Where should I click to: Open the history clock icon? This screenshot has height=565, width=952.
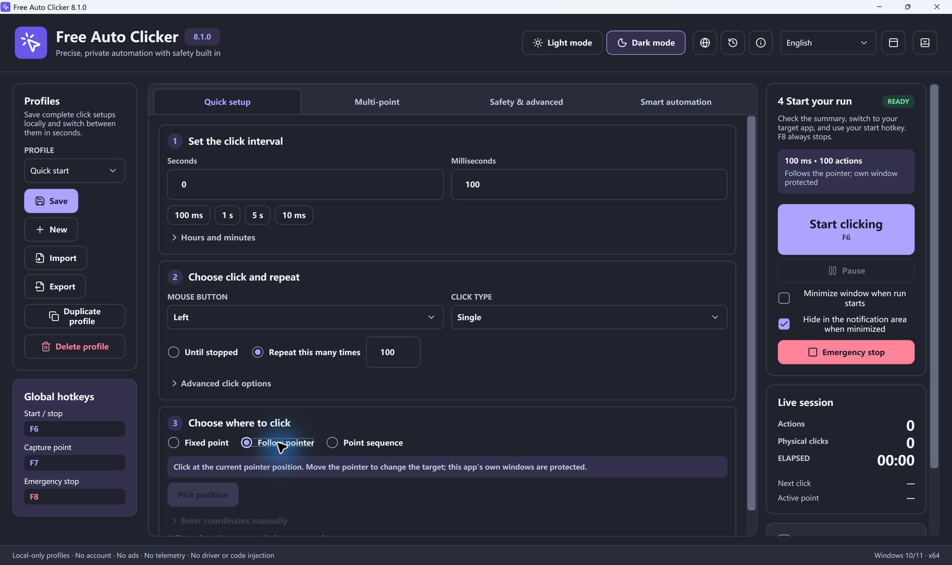tap(732, 43)
